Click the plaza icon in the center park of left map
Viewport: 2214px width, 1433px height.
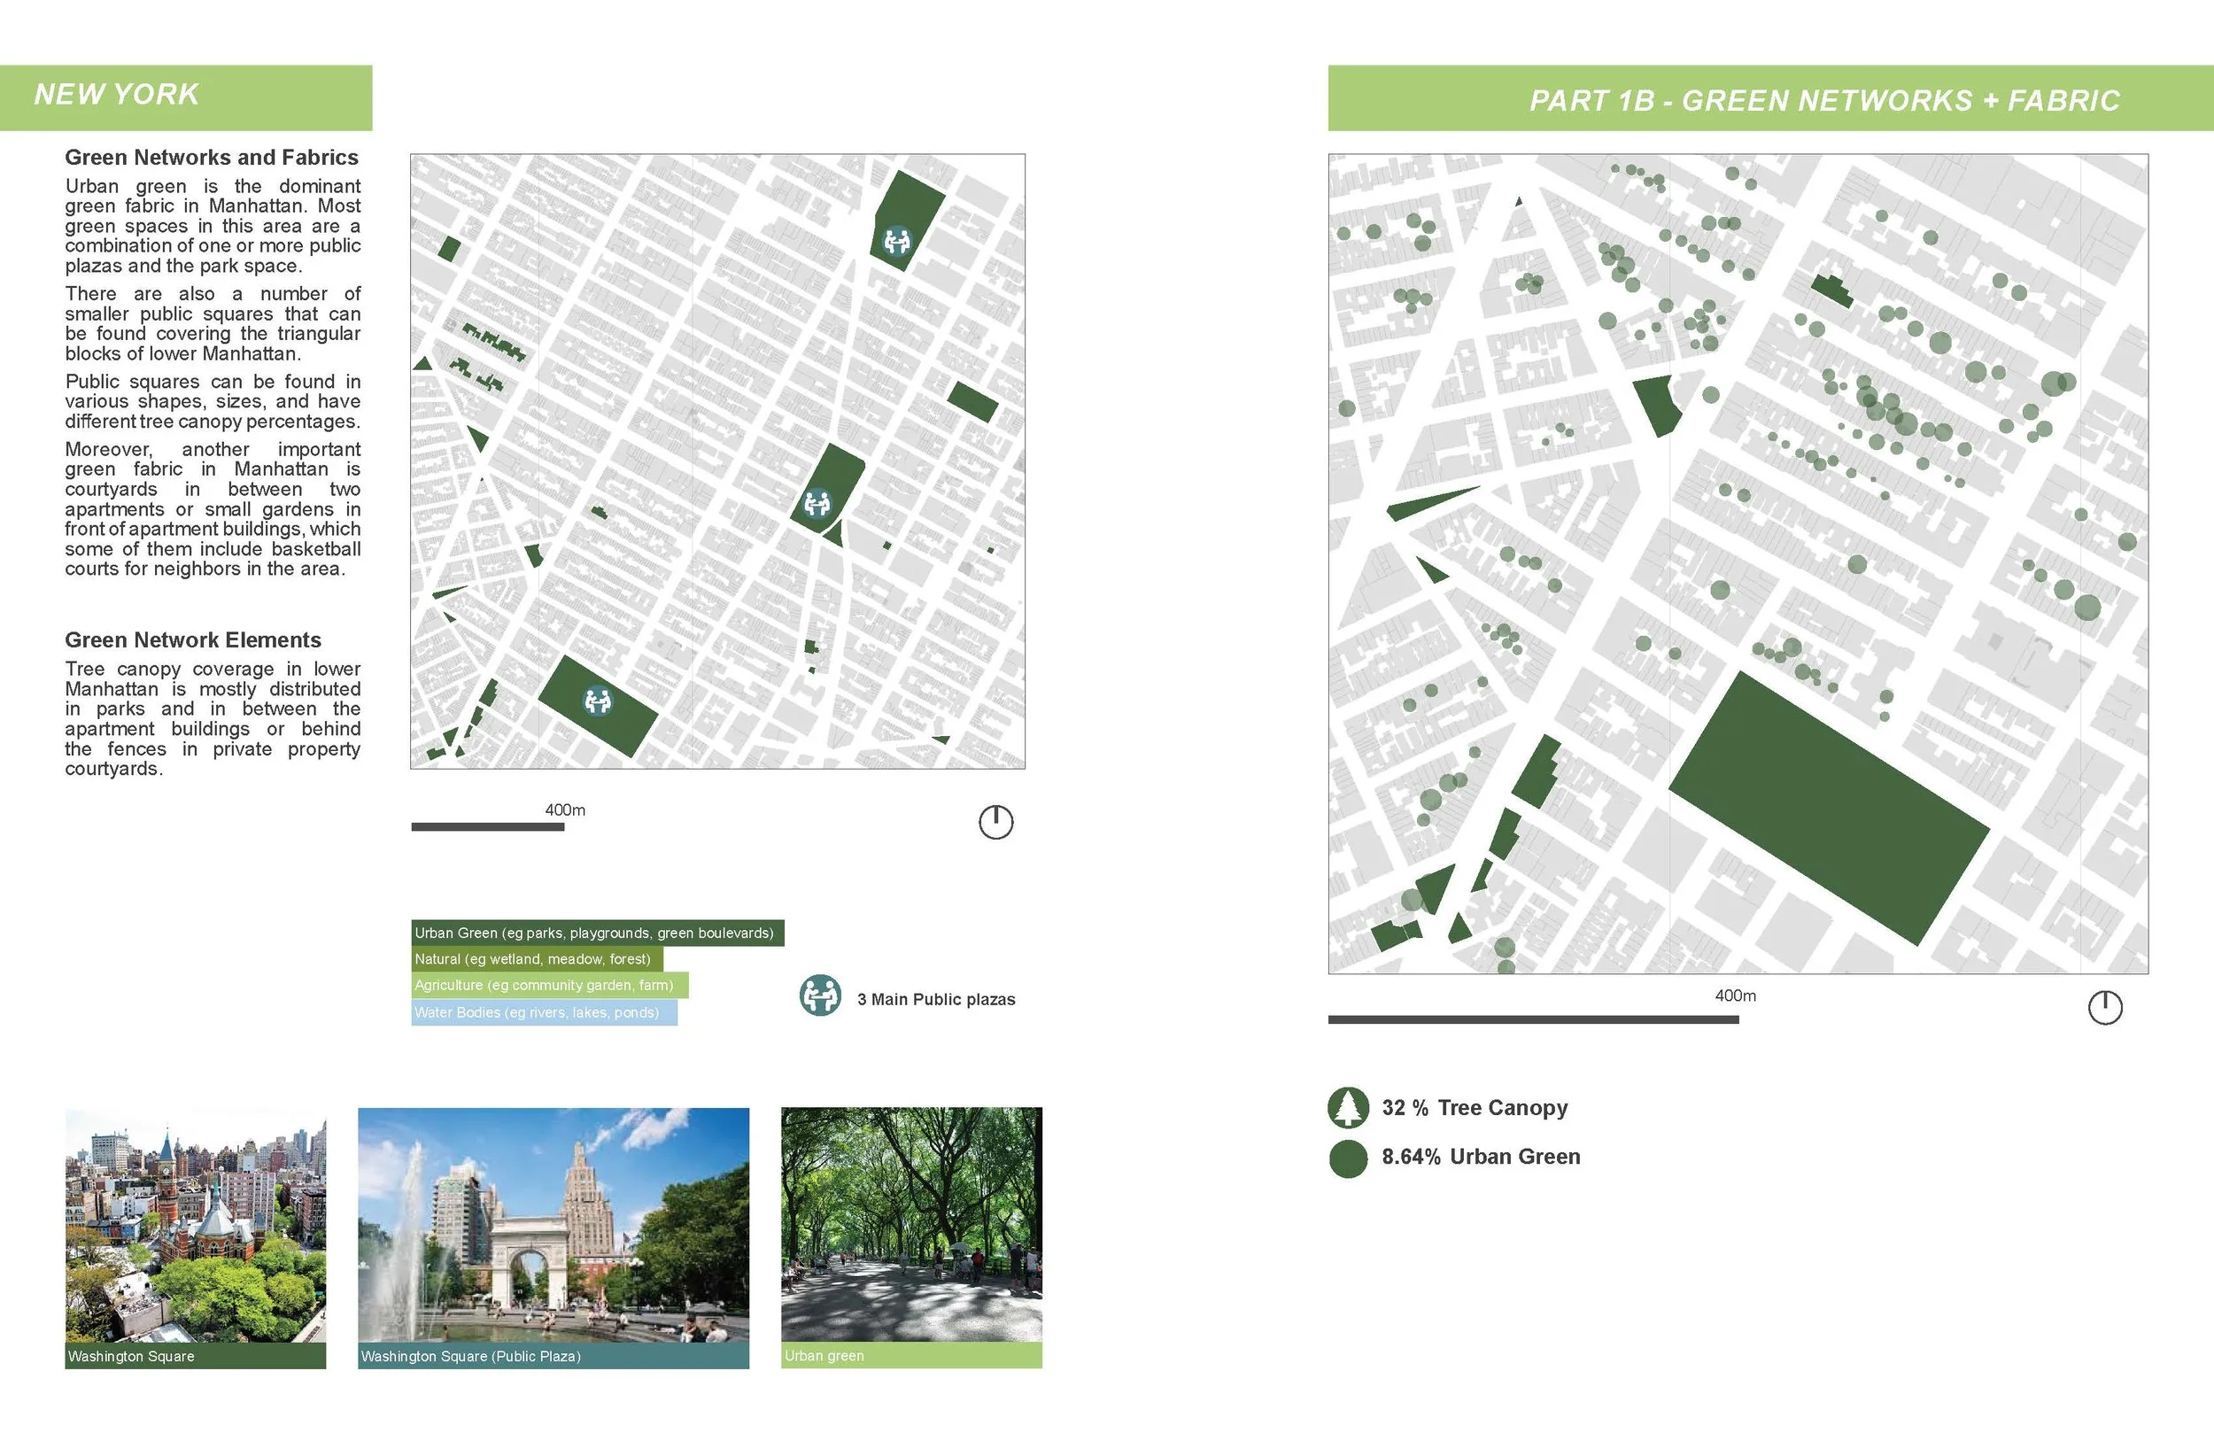817,503
